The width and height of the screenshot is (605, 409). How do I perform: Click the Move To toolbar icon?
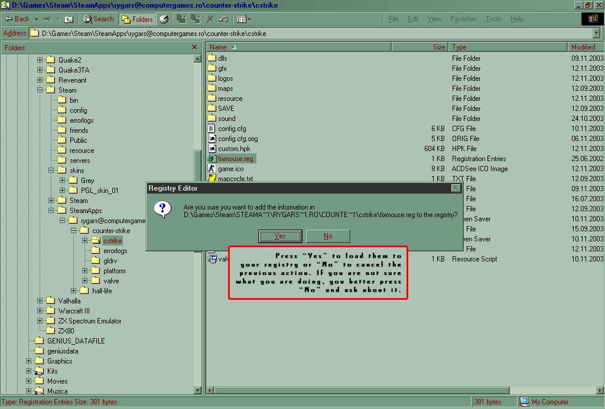[x=181, y=19]
